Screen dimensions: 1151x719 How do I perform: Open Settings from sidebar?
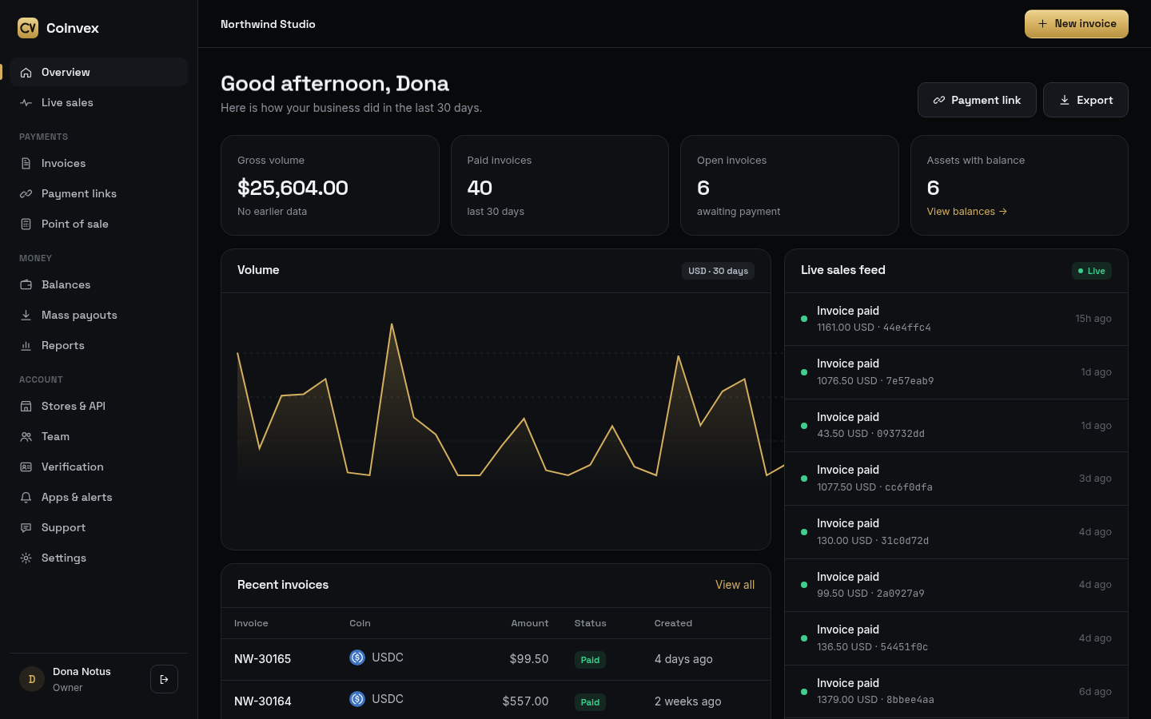point(99,558)
